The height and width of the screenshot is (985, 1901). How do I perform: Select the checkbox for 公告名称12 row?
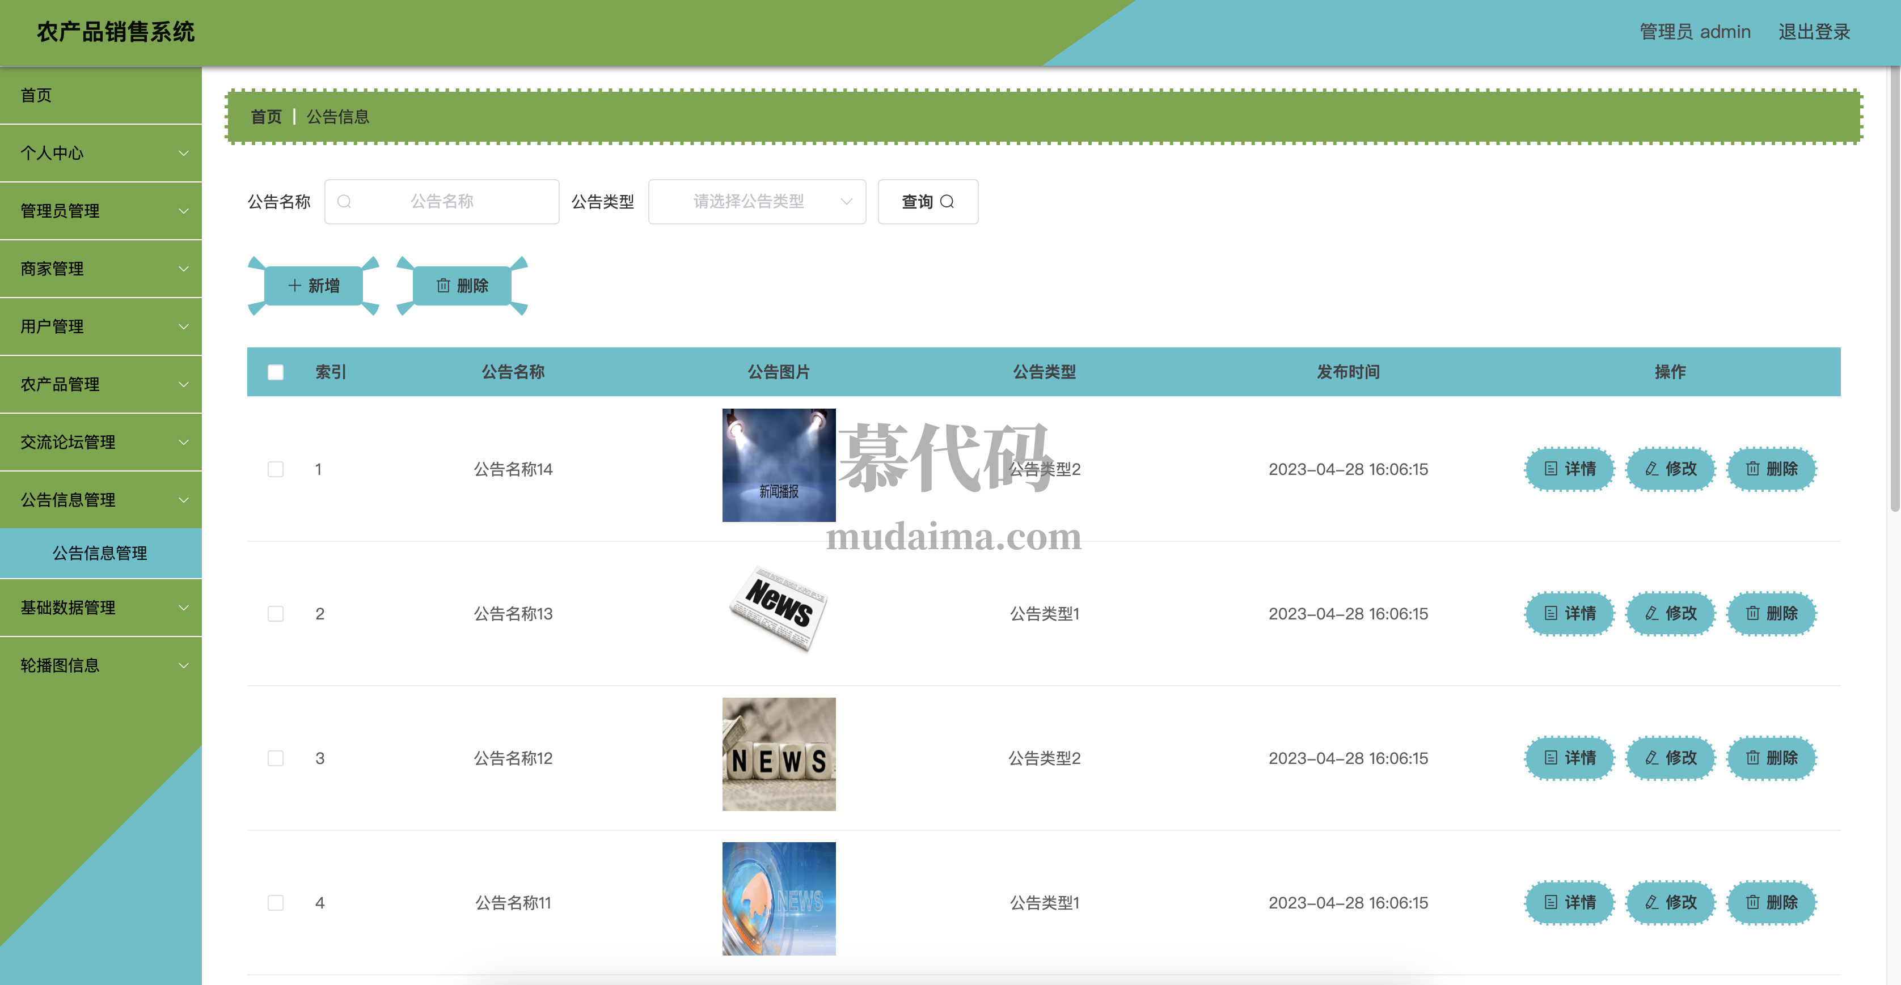pyautogui.click(x=275, y=758)
